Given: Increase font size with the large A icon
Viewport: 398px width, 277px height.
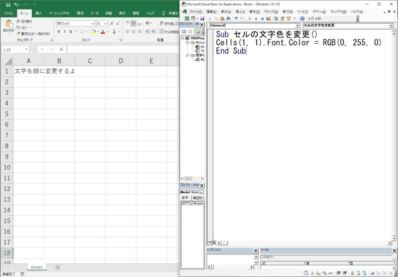Looking at the screenshot, I should (x=111, y=23).
